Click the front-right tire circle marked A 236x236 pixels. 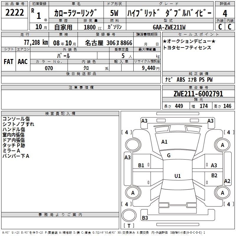point(222,145)
